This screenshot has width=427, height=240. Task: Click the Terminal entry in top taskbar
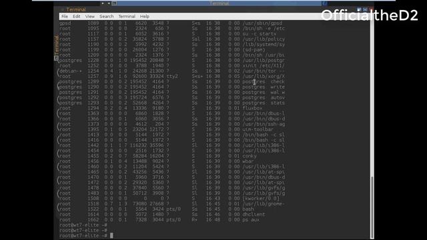(x=220, y=3)
